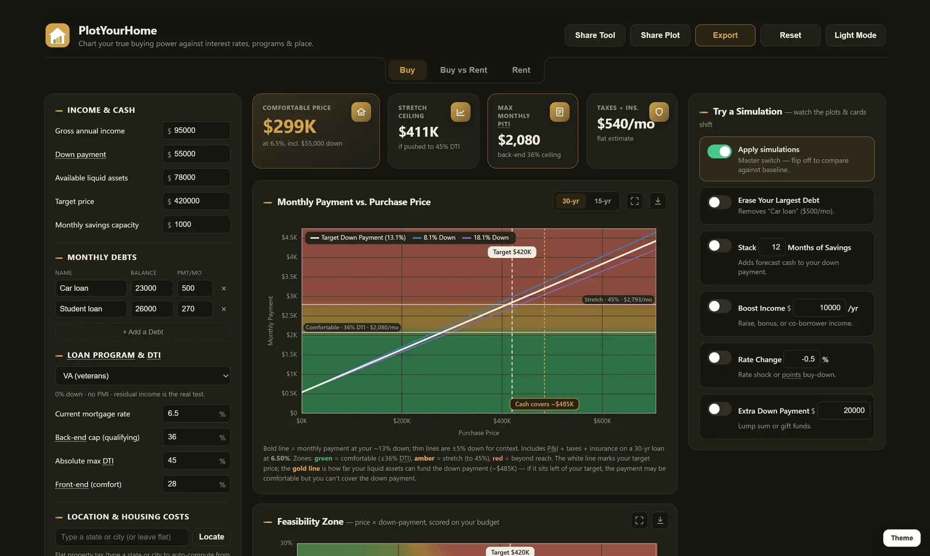
Task: Click the Rate Change percent field
Action: tap(802, 359)
